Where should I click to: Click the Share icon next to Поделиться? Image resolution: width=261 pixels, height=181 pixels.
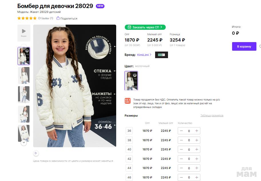(58, 18)
